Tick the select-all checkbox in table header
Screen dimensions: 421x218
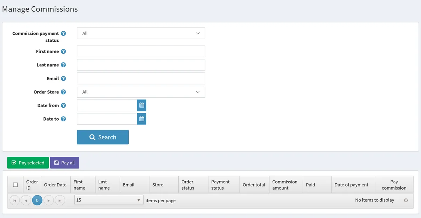pos(15,185)
